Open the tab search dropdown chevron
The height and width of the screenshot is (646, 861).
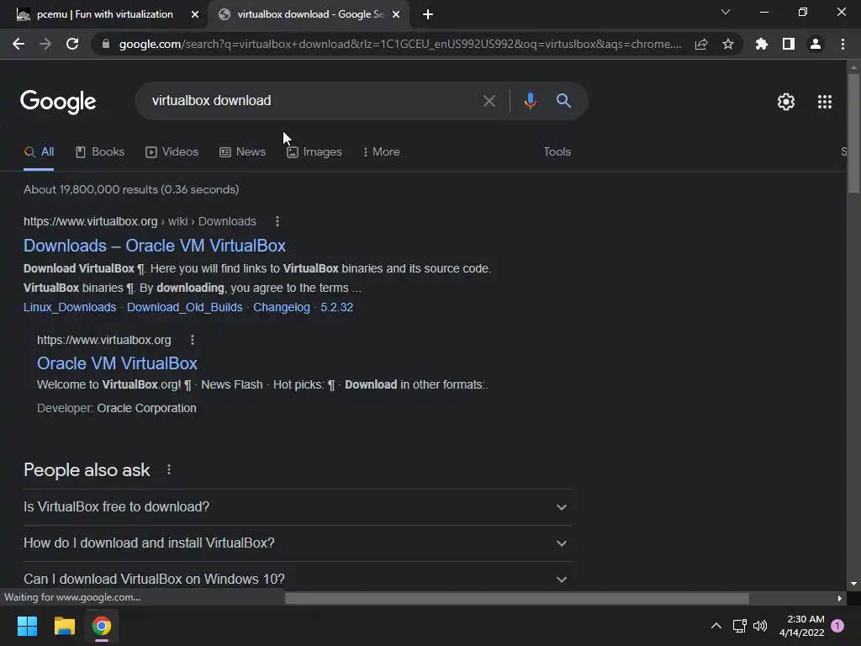click(x=726, y=12)
